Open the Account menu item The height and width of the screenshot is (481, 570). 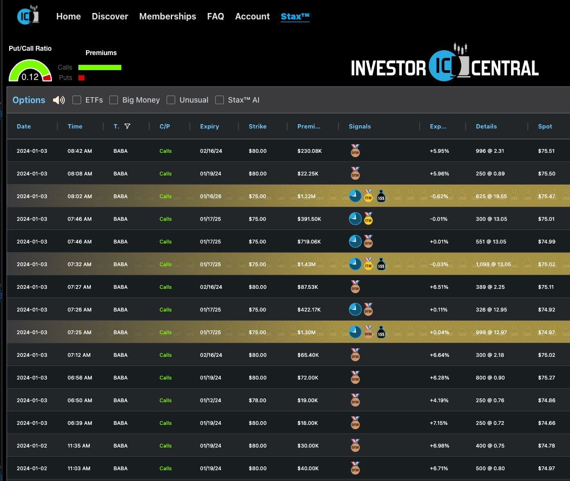pyautogui.click(x=253, y=16)
